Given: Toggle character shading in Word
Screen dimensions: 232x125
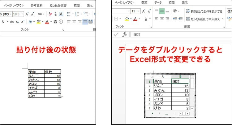Looking at the screenshot, I should (x=55, y=22).
